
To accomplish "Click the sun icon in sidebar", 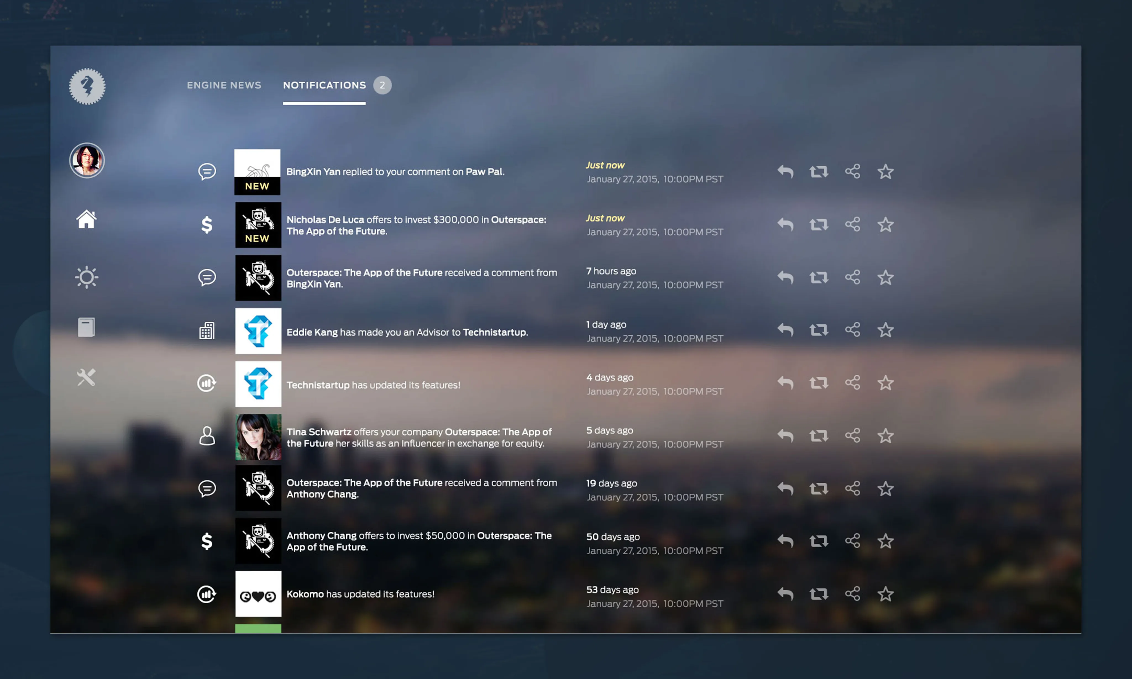I will click(x=86, y=277).
